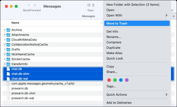Click the Back arrow in the toolbar
177x107 pixels.
pyautogui.click(x=29, y=5)
